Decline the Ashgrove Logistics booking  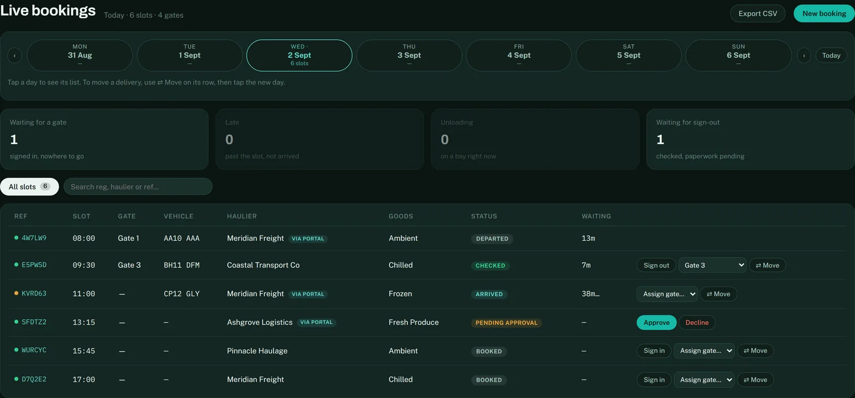[697, 322]
